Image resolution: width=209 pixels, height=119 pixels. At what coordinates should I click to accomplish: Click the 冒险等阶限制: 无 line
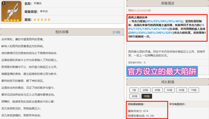pyautogui.click(x=137, y=62)
